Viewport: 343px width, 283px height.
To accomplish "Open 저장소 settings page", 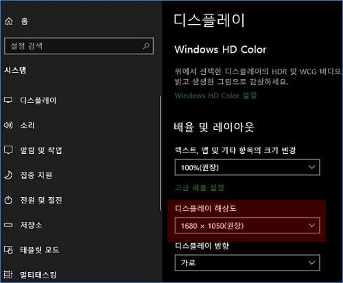I will 32,225.
